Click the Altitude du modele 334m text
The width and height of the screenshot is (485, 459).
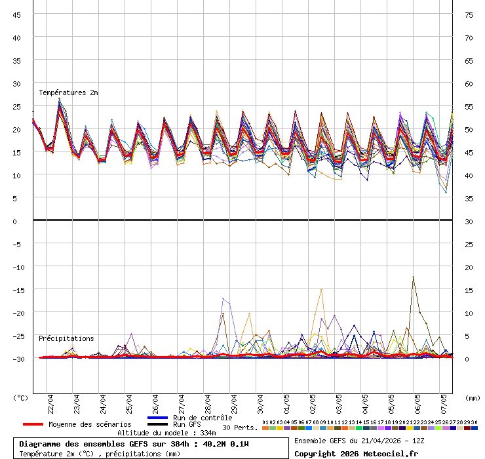(x=166, y=433)
